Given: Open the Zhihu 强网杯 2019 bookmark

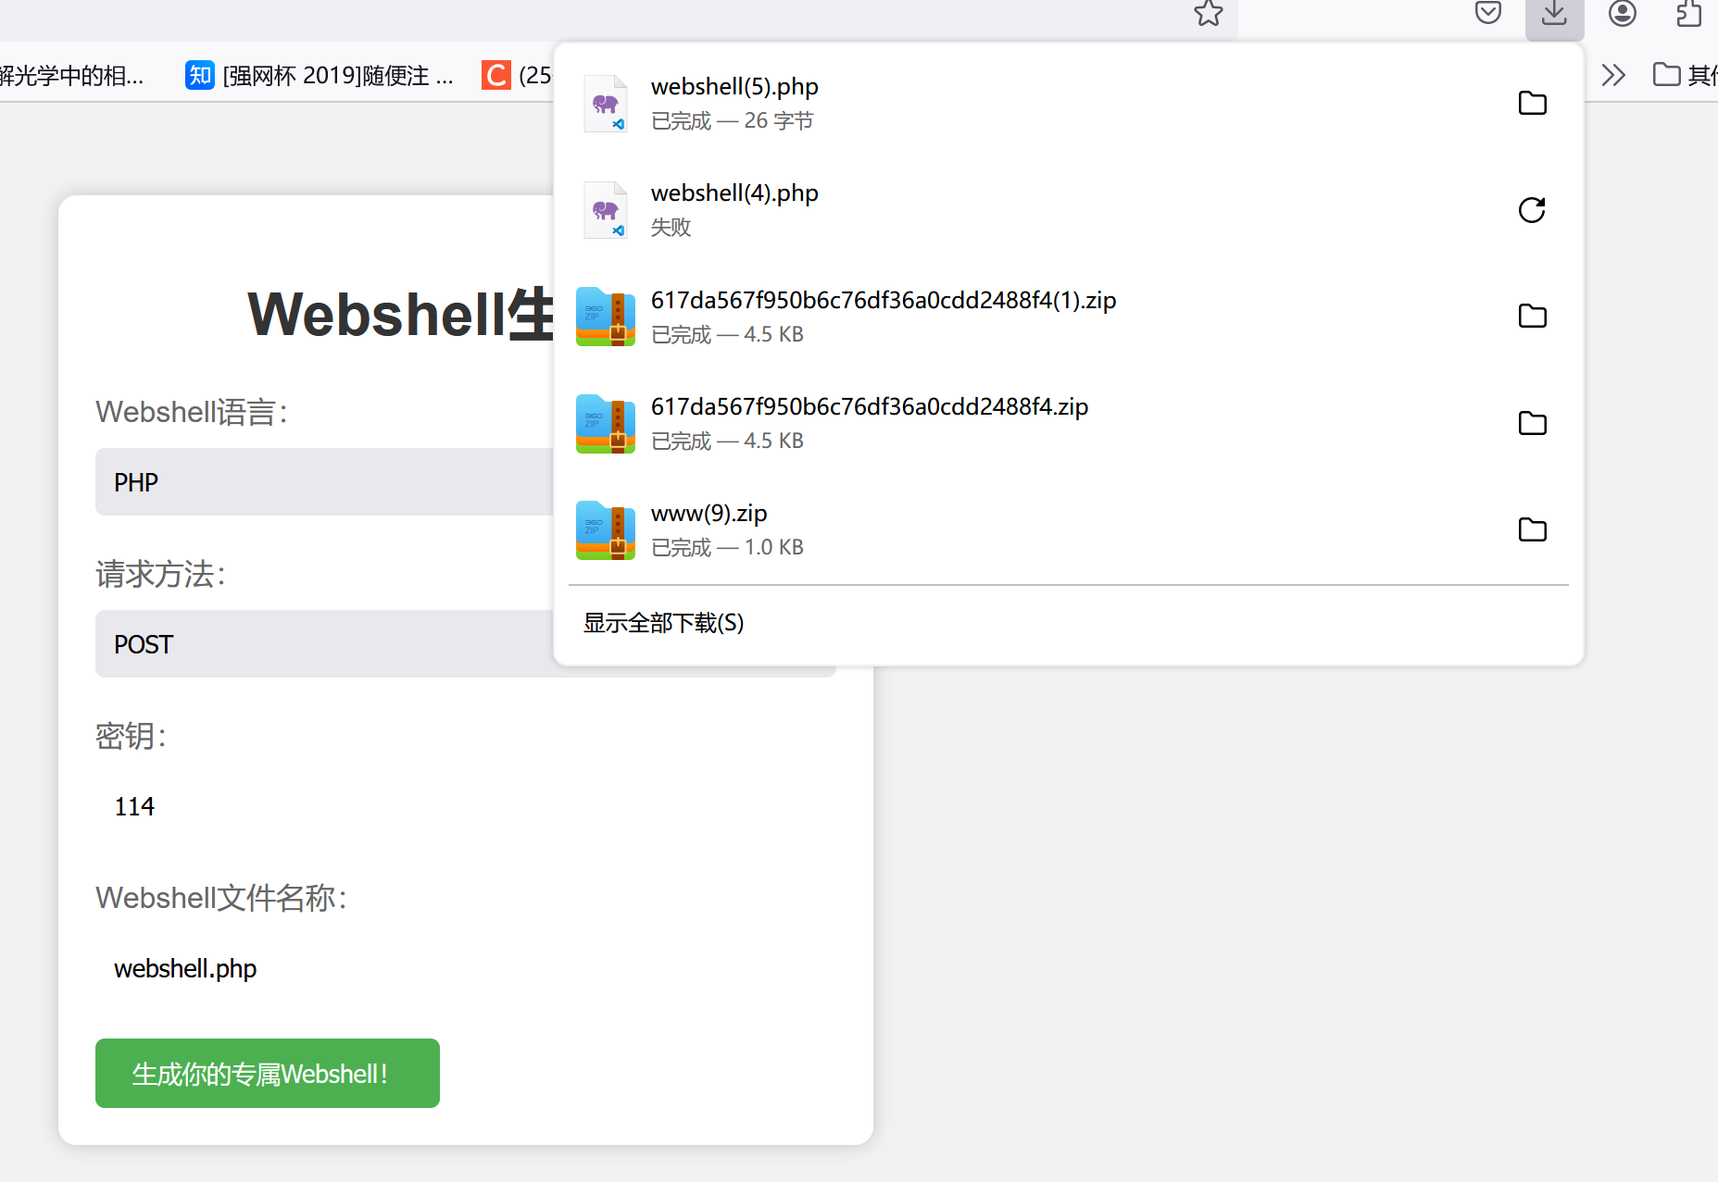Looking at the screenshot, I should coord(320,75).
